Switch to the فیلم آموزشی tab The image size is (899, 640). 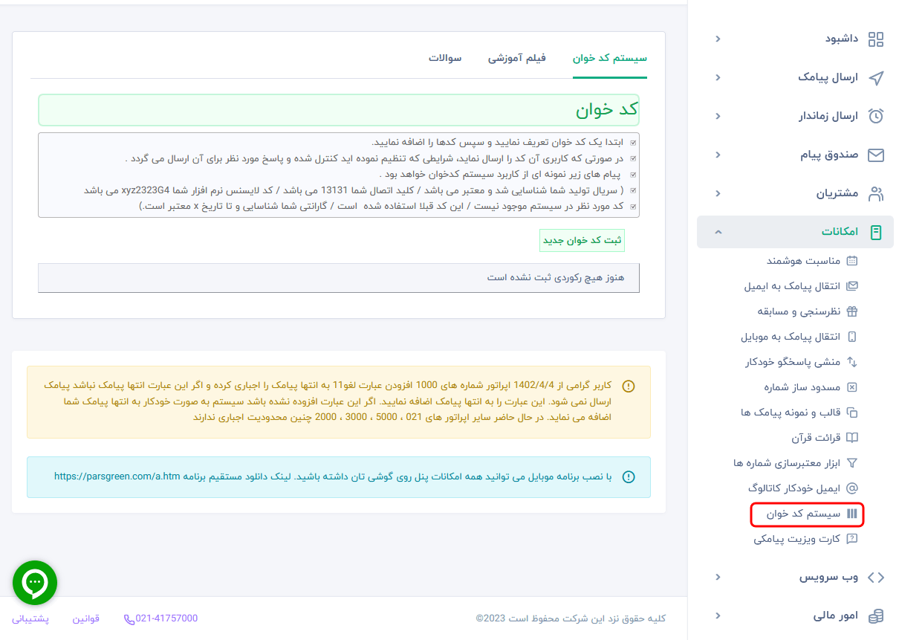click(x=516, y=58)
